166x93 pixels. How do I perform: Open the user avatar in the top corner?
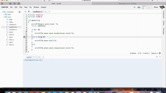pos(162,7)
